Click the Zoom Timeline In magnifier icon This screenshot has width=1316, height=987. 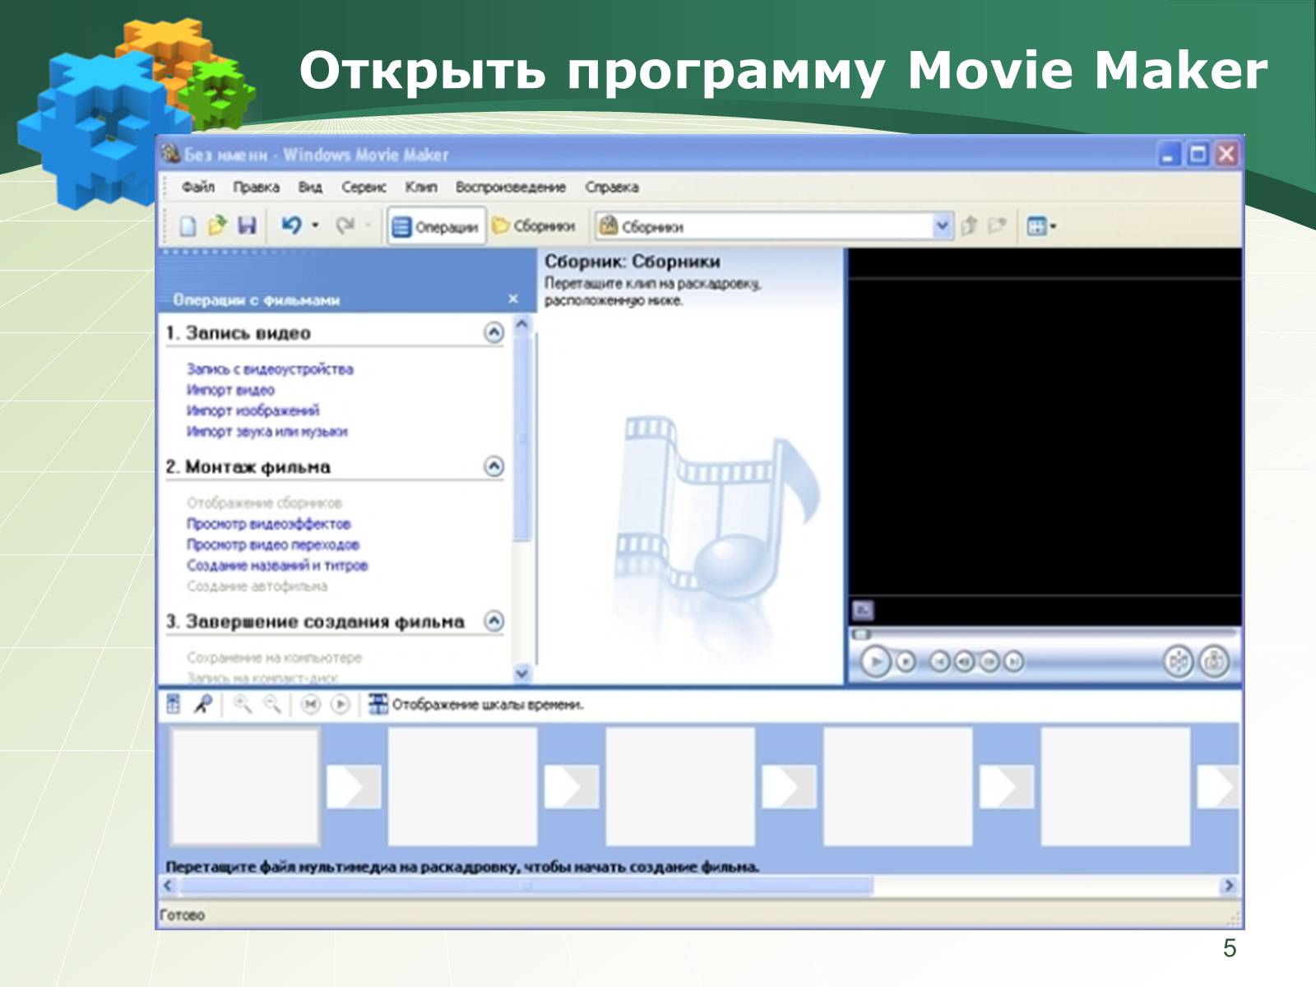[243, 704]
